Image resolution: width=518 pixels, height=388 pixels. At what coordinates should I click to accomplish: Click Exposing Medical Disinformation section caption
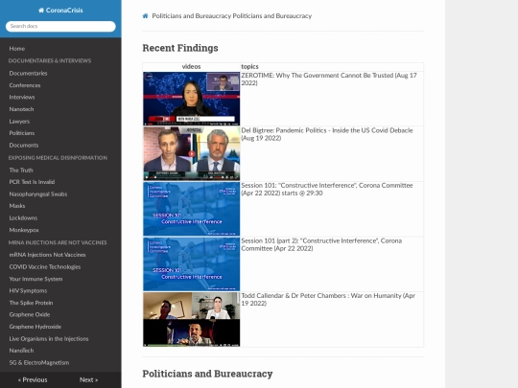58,158
